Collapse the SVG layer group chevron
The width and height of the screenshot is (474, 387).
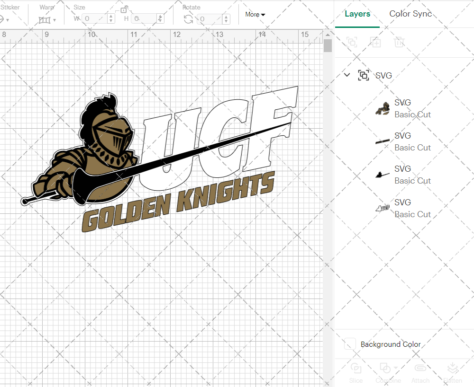(x=346, y=75)
